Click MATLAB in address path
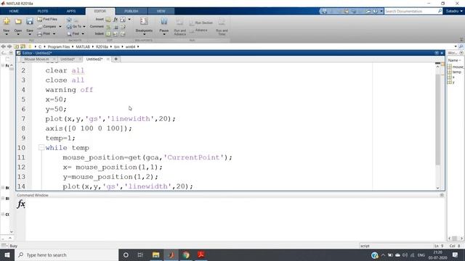This screenshot has width=465, height=261. point(83,46)
